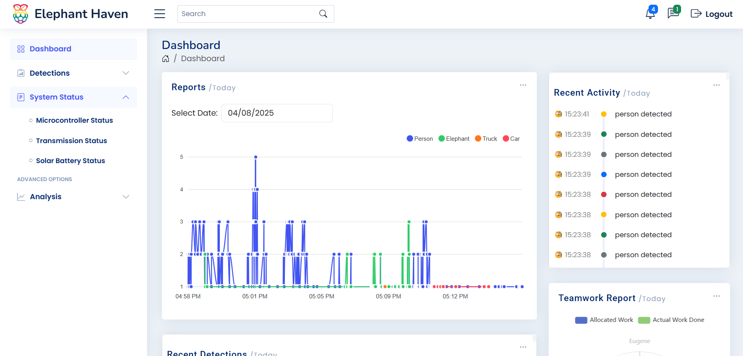The width and height of the screenshot is (743, 356).
Task: Toggle the Car series in legend
Action: pos(511,139)
